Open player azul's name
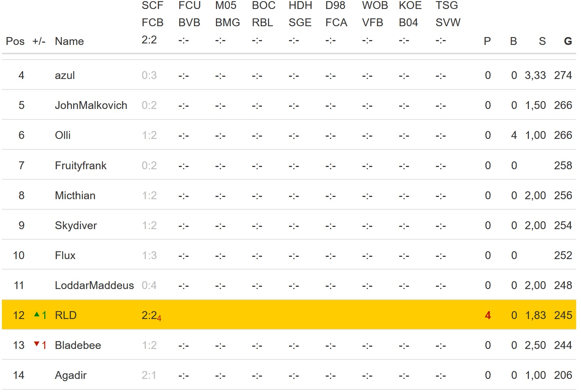 [x=65, y=75]
